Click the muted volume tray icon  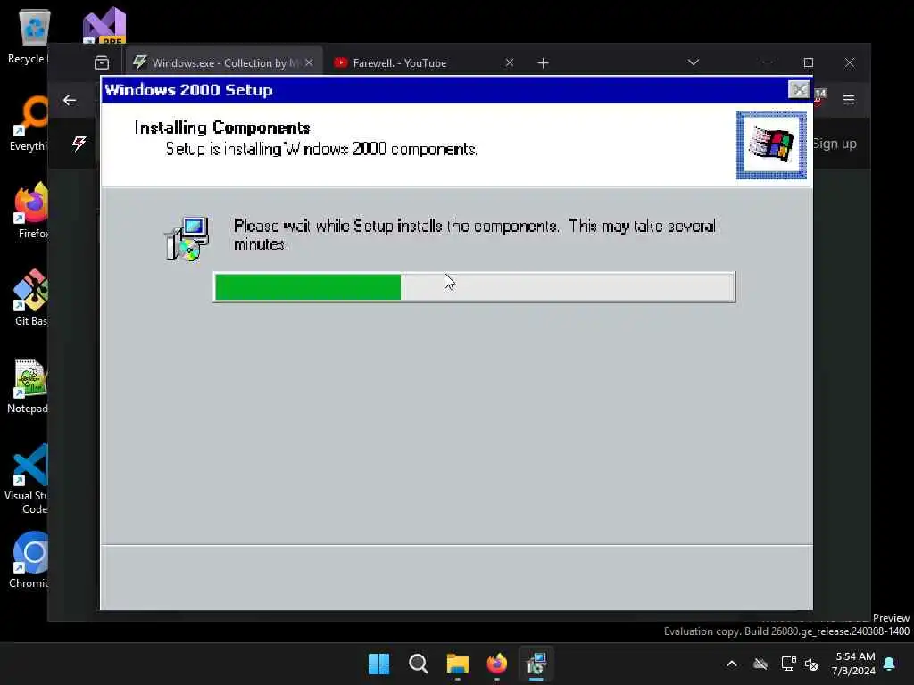(x=810, y=664)
